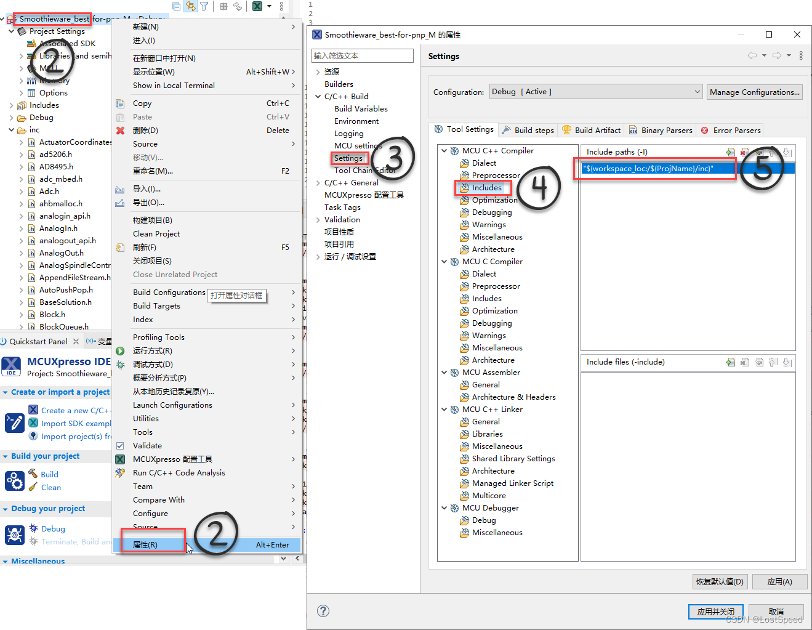Click Import SDK example link
The height and width of the screenshot is (630, 812).
76,423
